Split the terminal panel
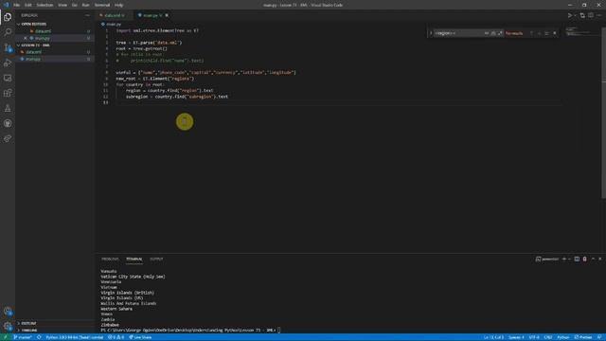Viewport: 606px width, 341px height. (x=577, y=259)
